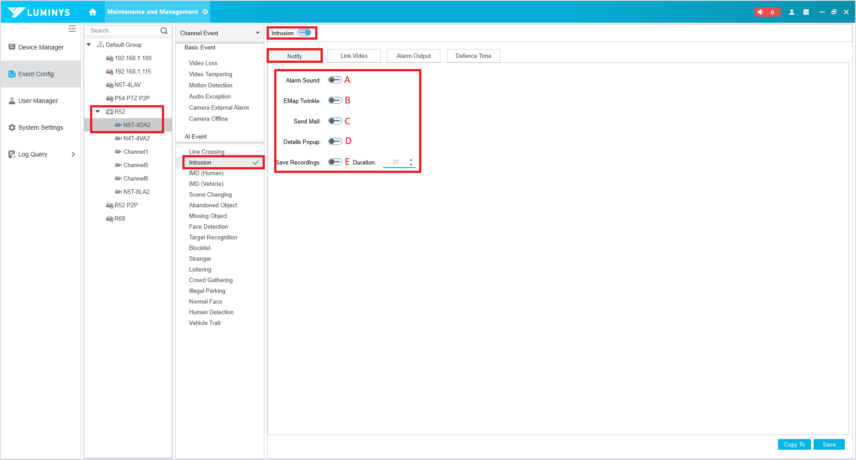The image size is (856, 460).
Task: Enable the Send Mail switch
Action: pos(335,121)
